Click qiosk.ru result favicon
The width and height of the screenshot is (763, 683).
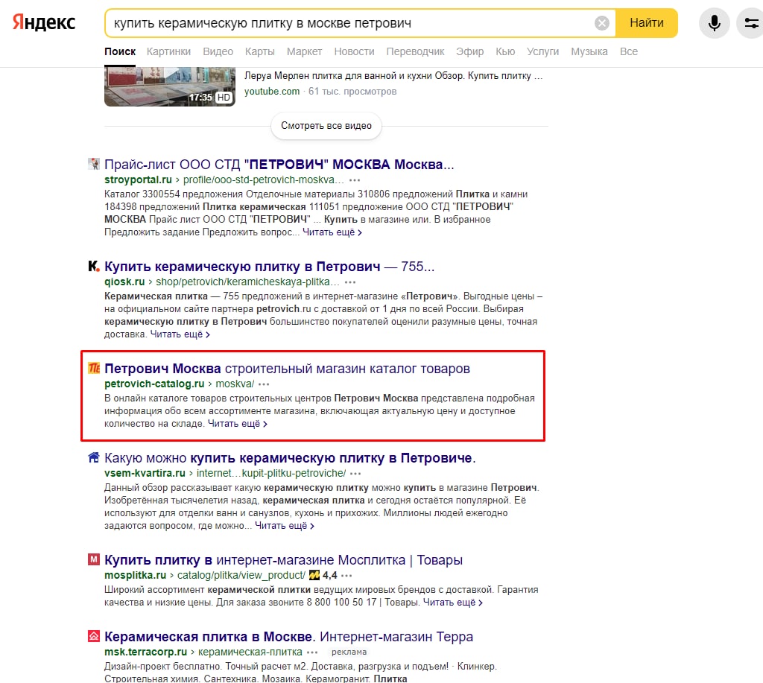pyautogui.click(x=93, y=266)
